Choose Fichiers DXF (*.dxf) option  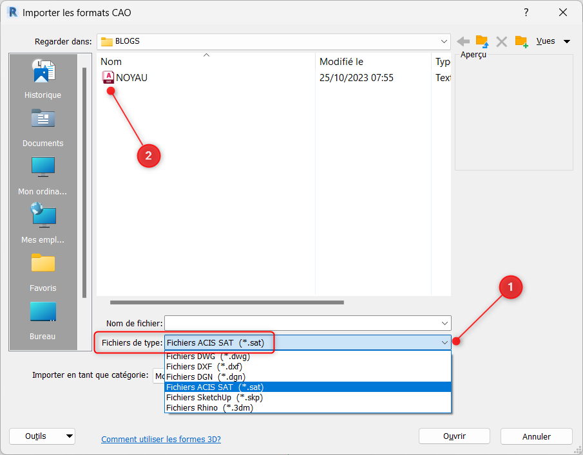[x=307, y=367]
